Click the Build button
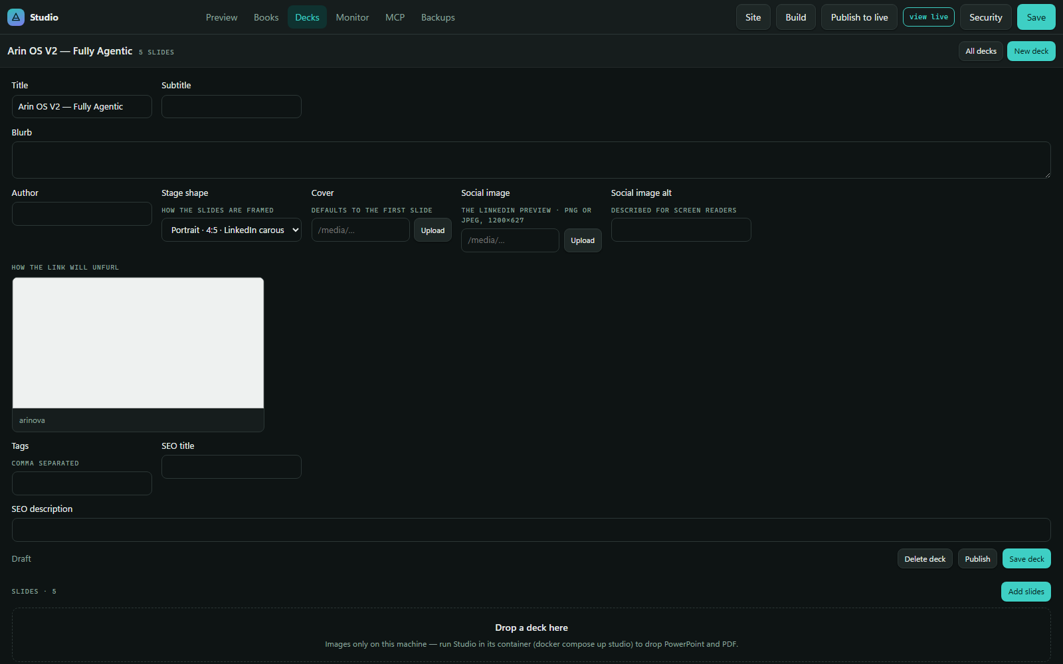The width and height of the screenshot is (1063, 664). pos(796,17)
